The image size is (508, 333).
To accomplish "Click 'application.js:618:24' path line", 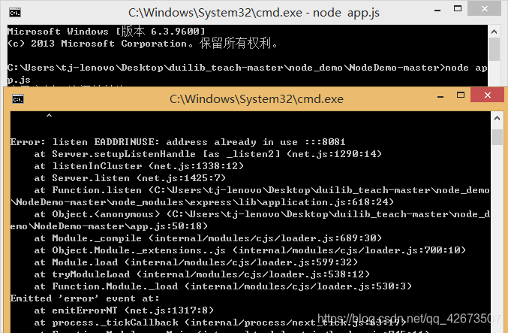I will 202,202.
